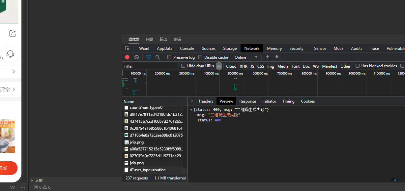Image resolution: width=405 pixels, height=191 pixels.
Task: Click the 100000 ms timeline marker
Action: (138, 74)
